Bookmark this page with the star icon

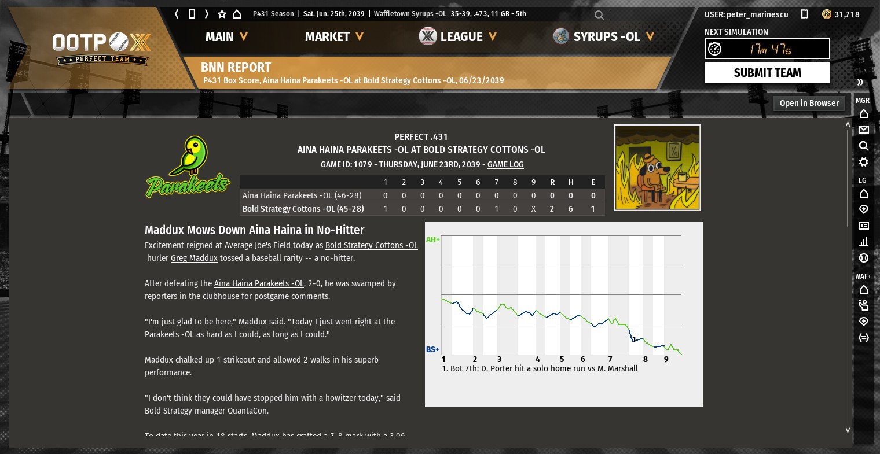[x=222, y=14]
